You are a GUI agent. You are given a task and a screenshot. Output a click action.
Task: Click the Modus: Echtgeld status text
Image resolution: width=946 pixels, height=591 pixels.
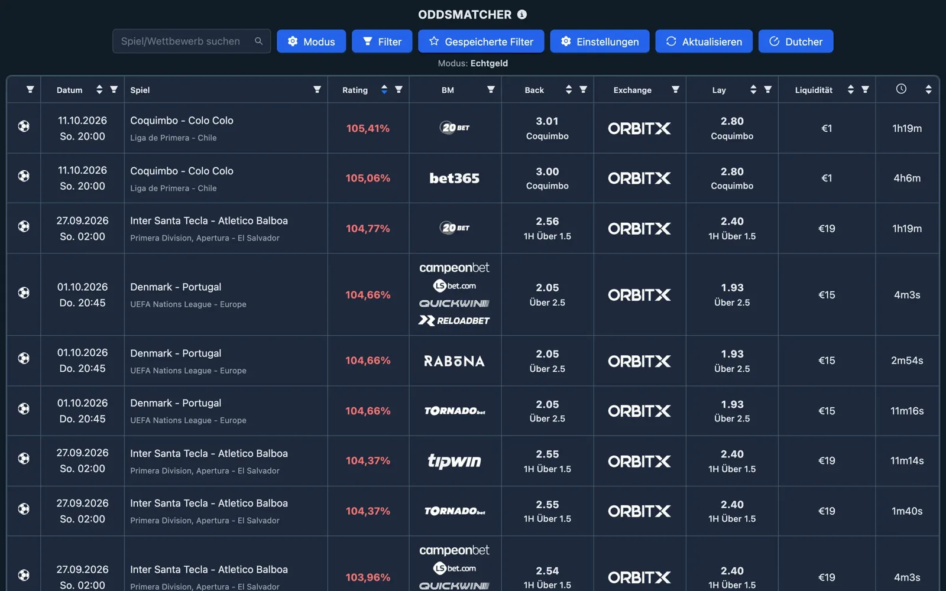coord(472,63)
